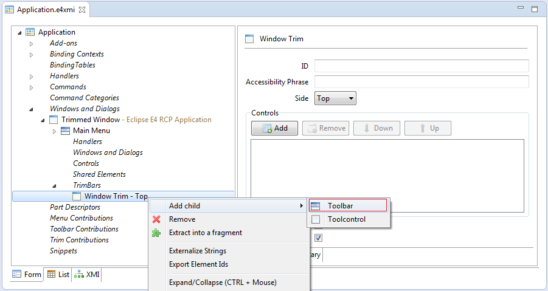Choose Expand/Collapse (CTRL + Mouse)
This screenshot has height=291, width=548.
point(229,282)
